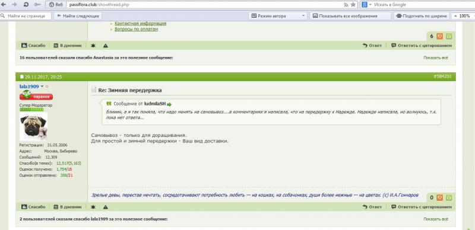The image size is (475, 230).
Task: Click green rating icon beside count 6
Action: pos(449,36)
